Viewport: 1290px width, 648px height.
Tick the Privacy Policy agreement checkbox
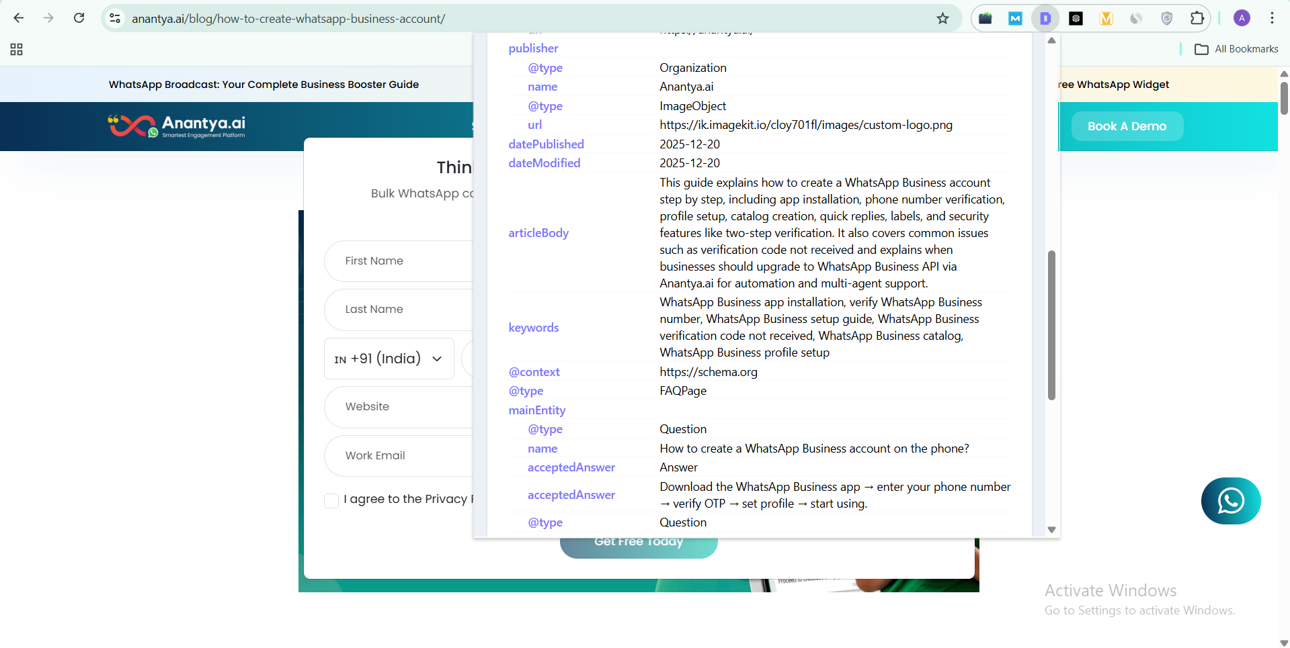[x=331, y=500]
